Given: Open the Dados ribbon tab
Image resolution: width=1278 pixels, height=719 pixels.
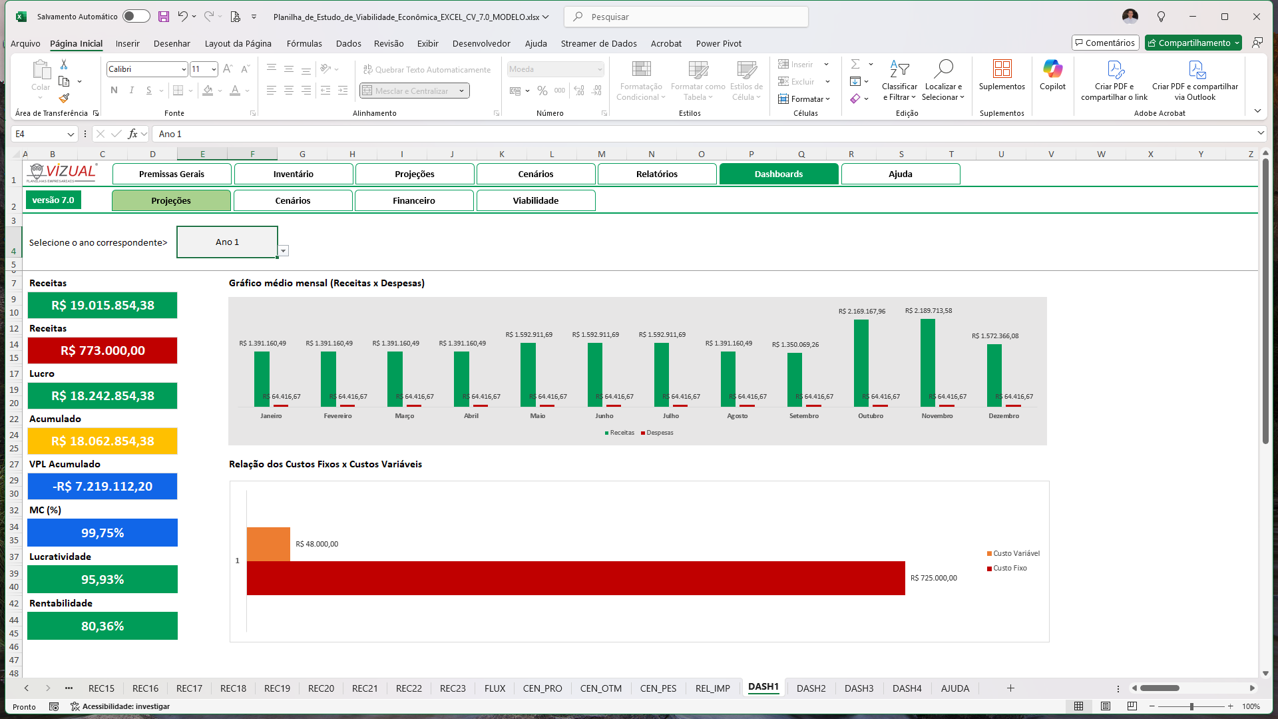Looking at the screenshot, I should 348,43.
